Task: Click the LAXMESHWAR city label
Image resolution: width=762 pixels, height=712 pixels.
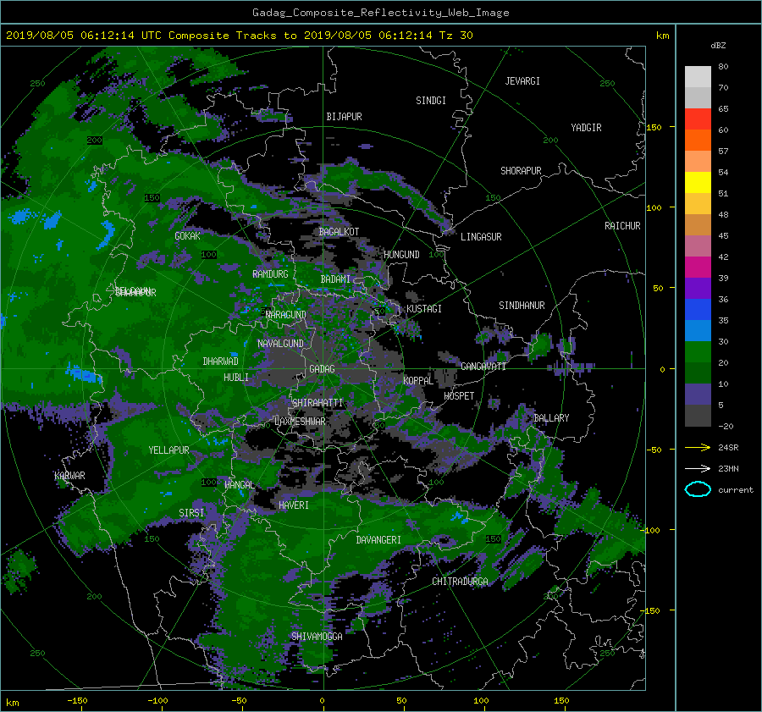Action: [300, 422]
